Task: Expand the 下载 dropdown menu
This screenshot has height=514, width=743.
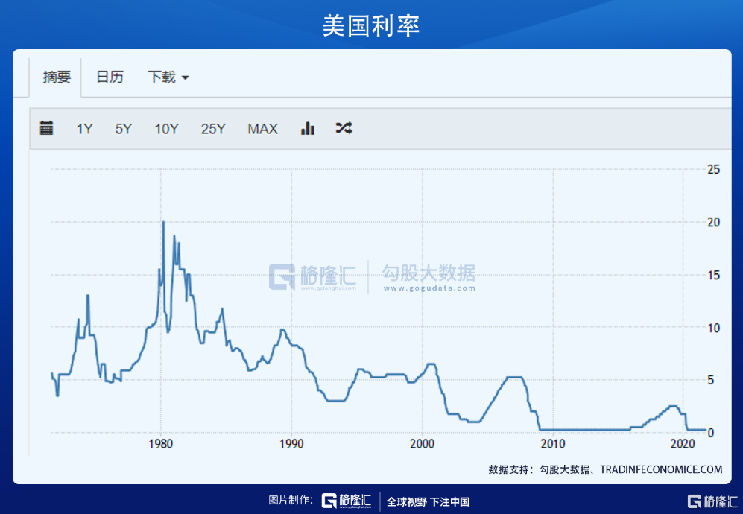Action: (168, 77)
